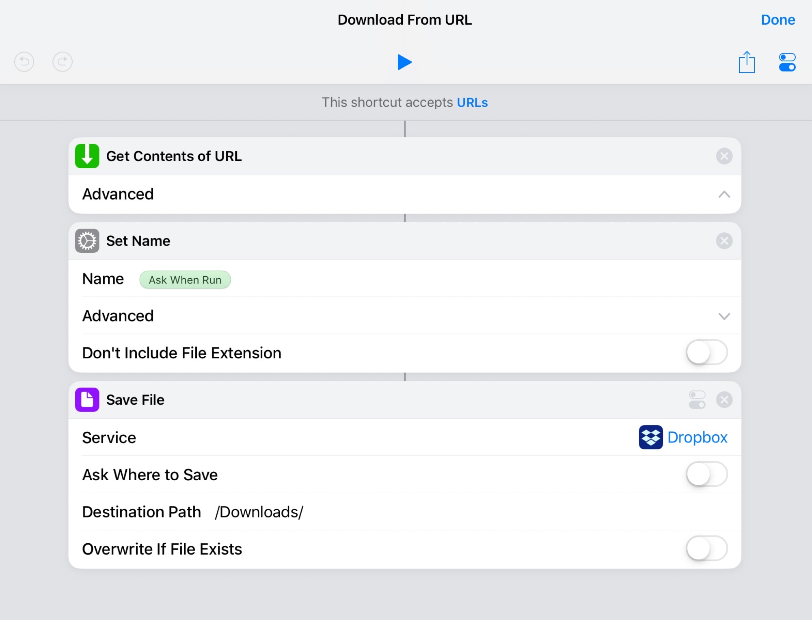Click the Save File purple document icon
Screen dimensions: 812x620
click(x=87, y=400)
